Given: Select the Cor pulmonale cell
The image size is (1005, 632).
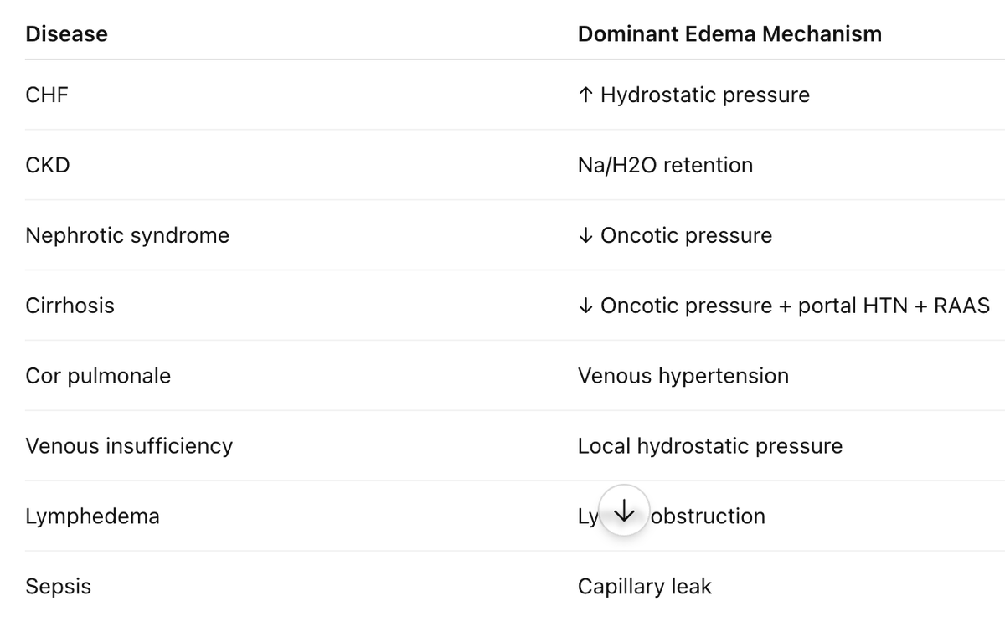Looking at the screenshot, I should [98, 376].
